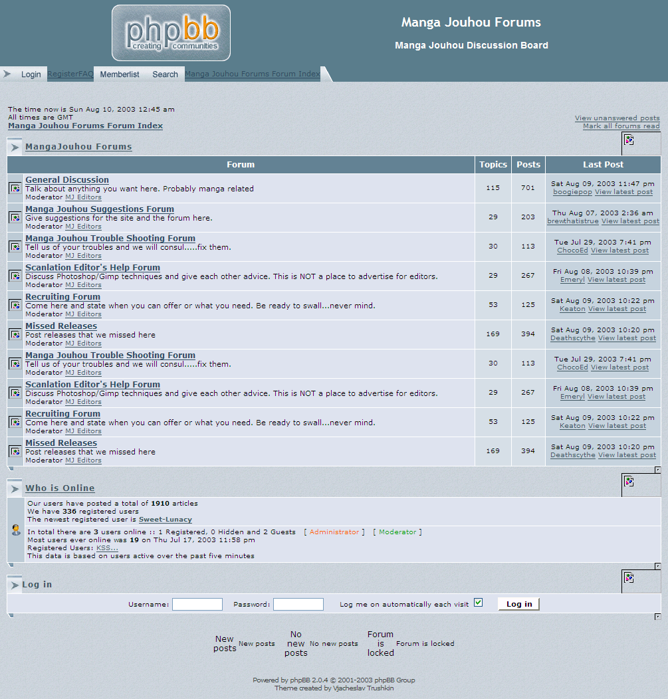Click Mark all forums read link

coord(621,126)
